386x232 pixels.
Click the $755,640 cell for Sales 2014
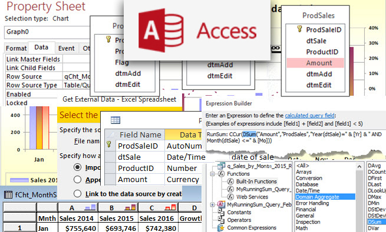[78, 228]
